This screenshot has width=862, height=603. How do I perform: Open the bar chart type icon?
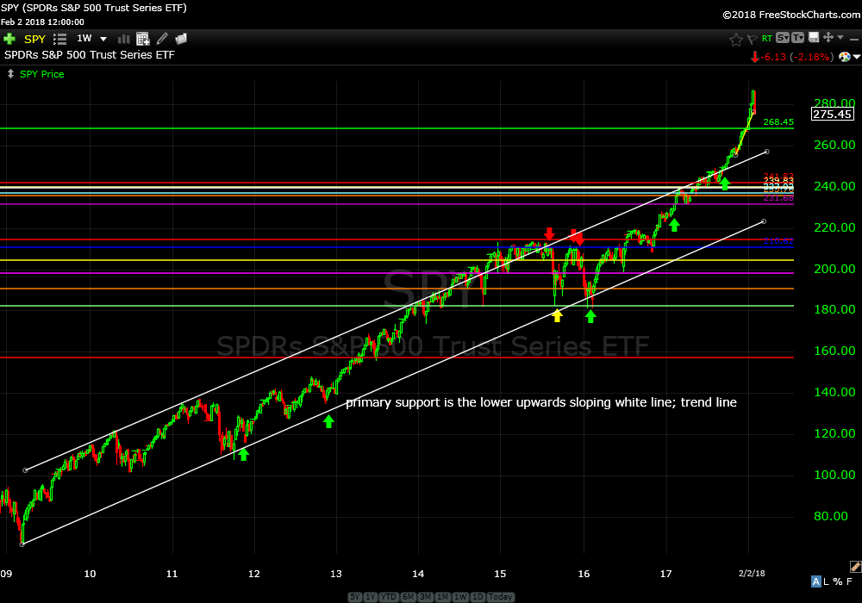(x=123, y=39)
